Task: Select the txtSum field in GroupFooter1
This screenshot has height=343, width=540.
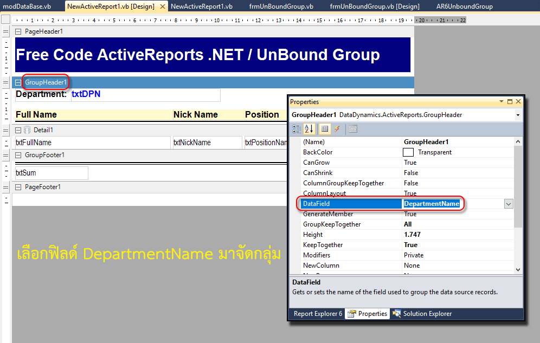Action: [52, 173]
